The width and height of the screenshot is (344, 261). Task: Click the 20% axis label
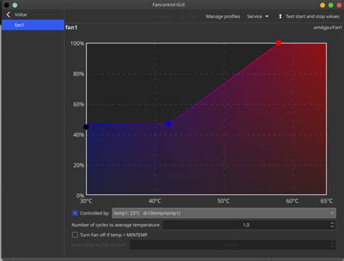point(78,165)
